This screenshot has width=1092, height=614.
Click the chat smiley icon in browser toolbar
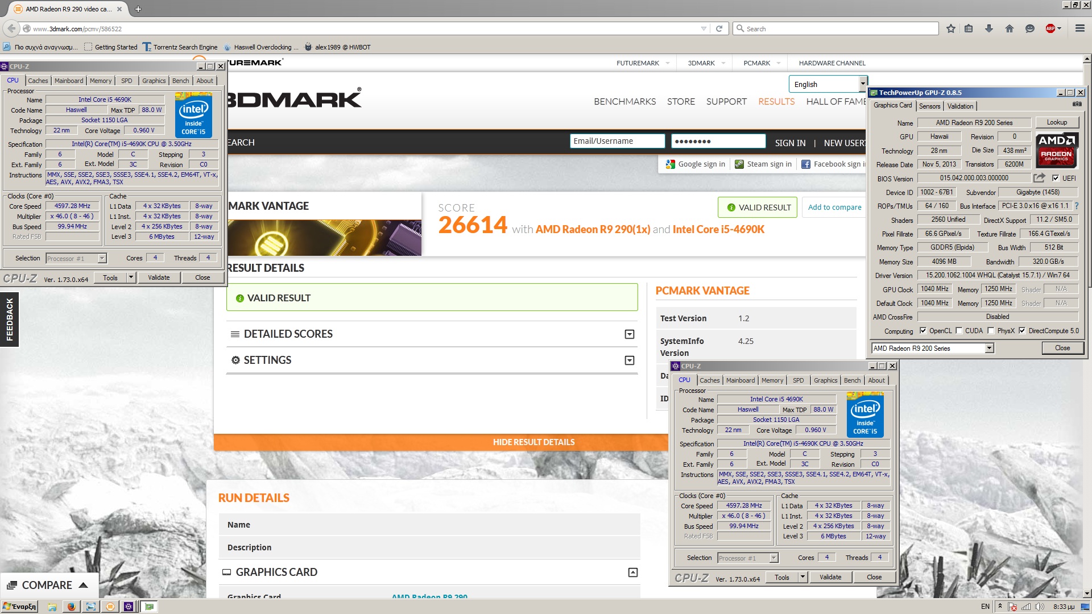(1029, 28)
